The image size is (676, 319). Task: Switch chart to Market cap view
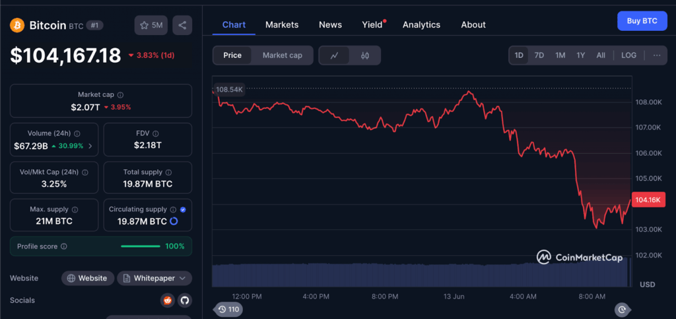(282, 55)
